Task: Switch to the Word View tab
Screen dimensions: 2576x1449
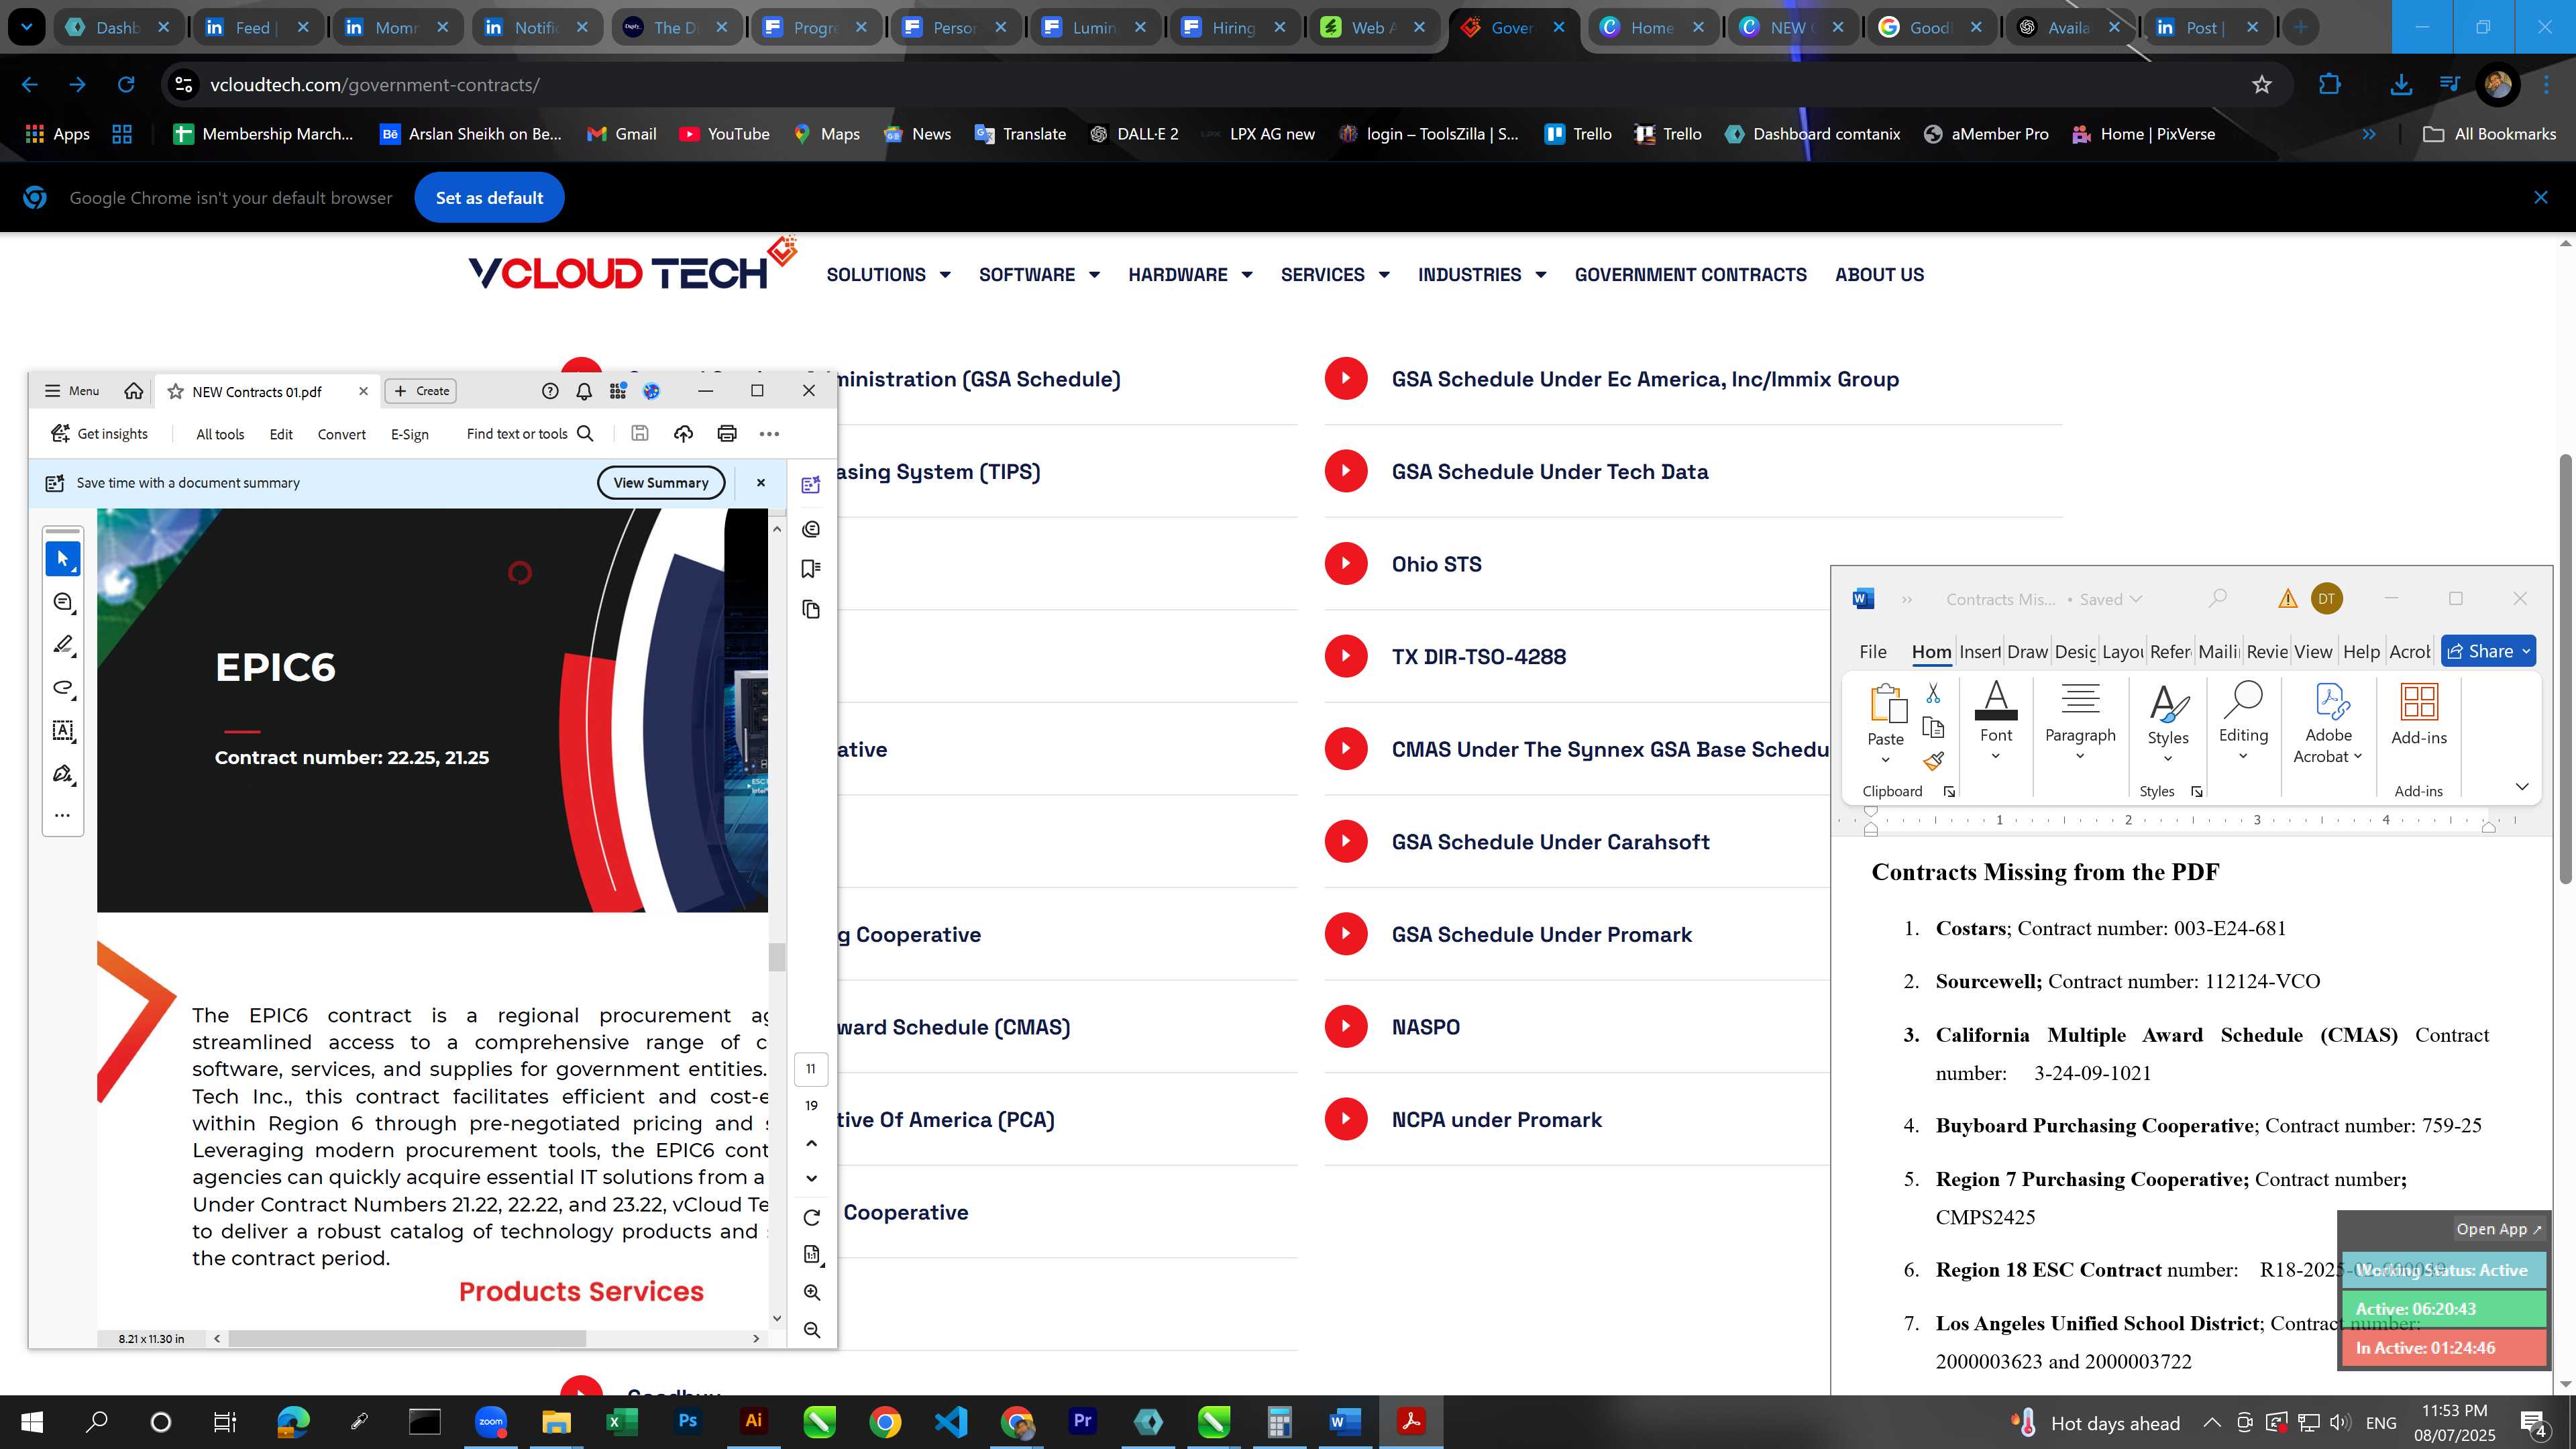Action: (2313, 652)
